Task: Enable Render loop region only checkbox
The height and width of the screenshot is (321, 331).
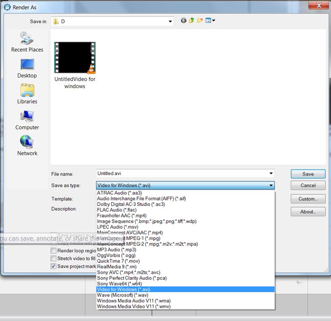Action: click(x=54, y=251)
